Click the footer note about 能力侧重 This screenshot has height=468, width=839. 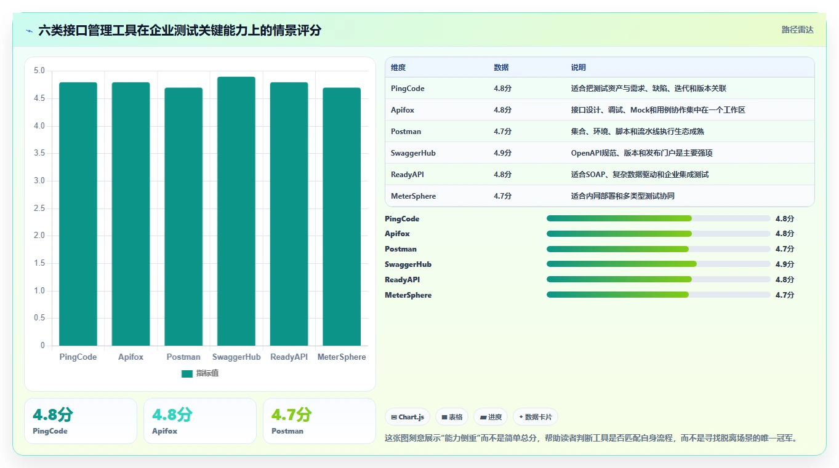click(592, 438)
